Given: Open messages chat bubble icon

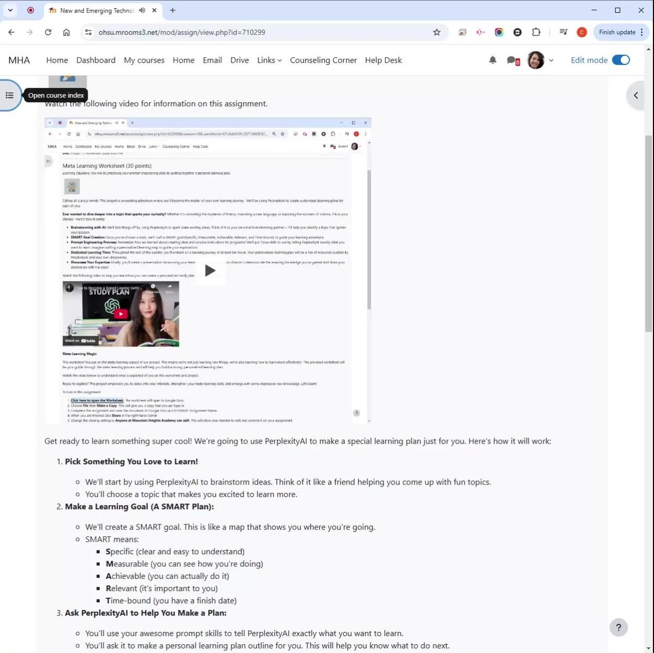Looking at the screenshot, I should tap(512, 60).
